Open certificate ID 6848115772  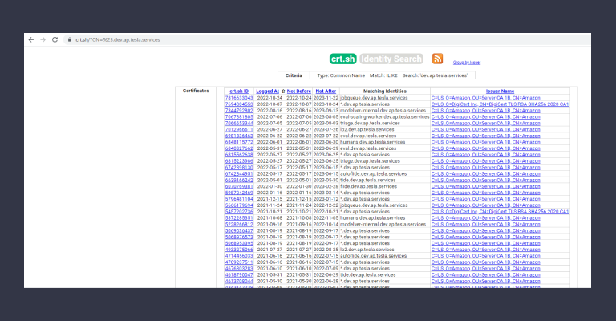tap(239, 142)
